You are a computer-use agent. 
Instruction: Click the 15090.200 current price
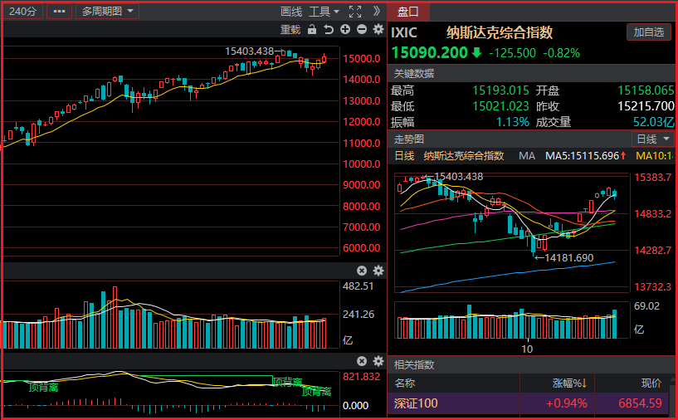point(429,53)
